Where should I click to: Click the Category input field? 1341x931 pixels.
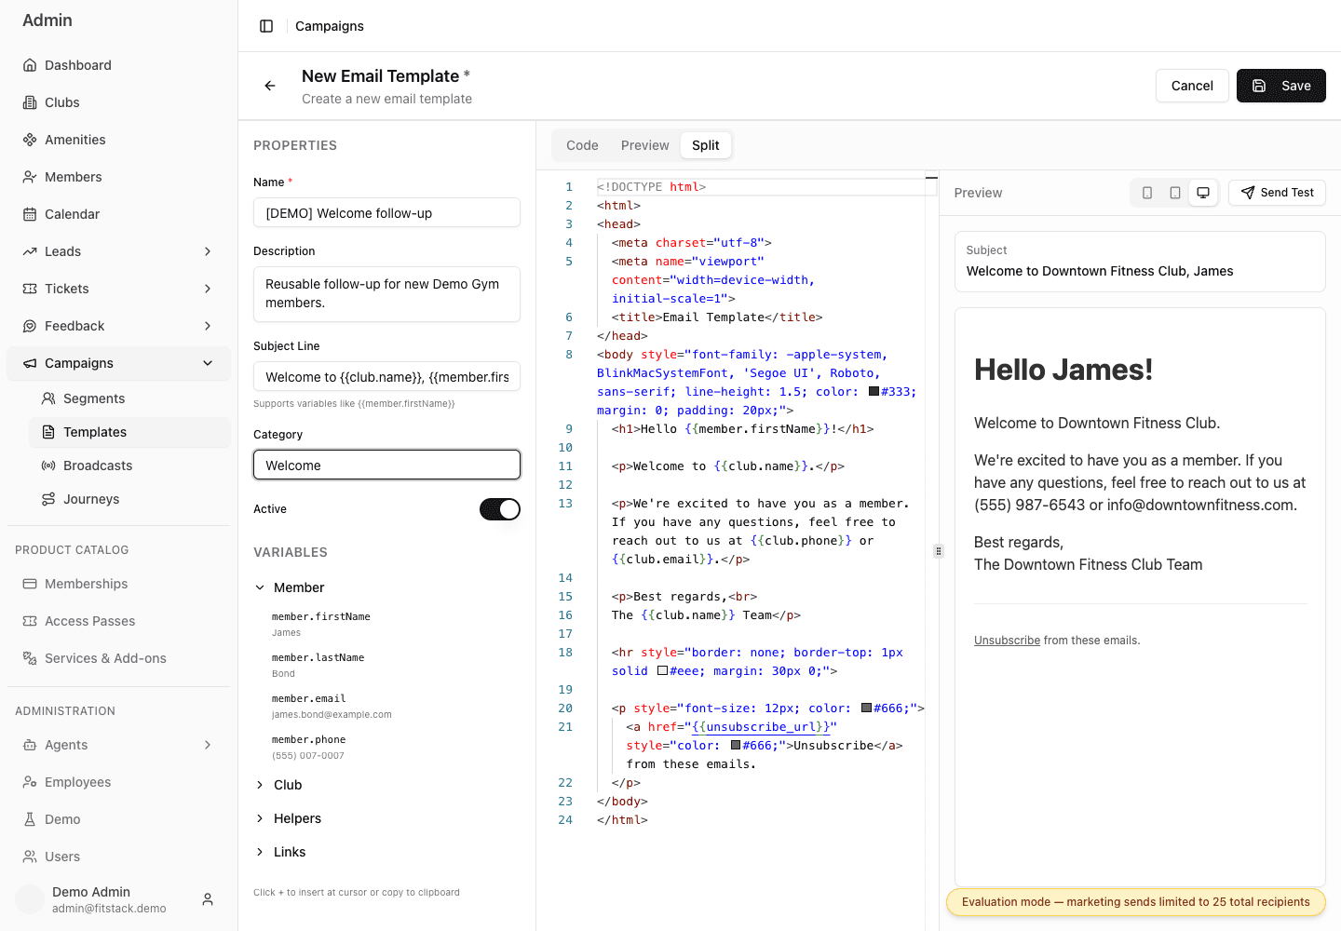[x=386, y=465]
